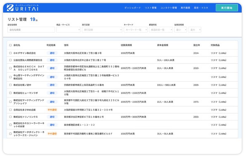Check the 株式会社マーケティングアンドアソシェイツ checkbox
Screen dimensions: 246x157
(x=10, y=102)
